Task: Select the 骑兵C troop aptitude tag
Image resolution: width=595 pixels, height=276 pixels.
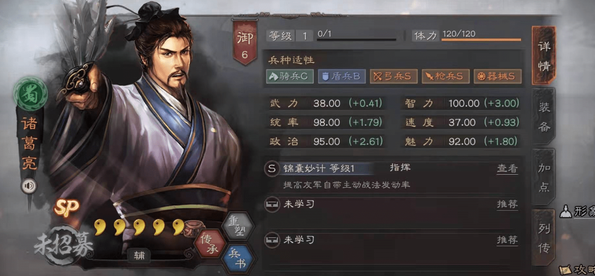Action: coord(290,76)
